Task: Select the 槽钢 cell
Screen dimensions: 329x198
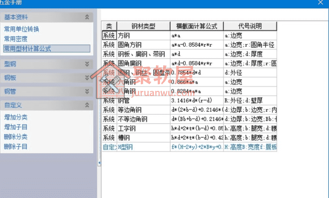Action: (x=143, y=138)
